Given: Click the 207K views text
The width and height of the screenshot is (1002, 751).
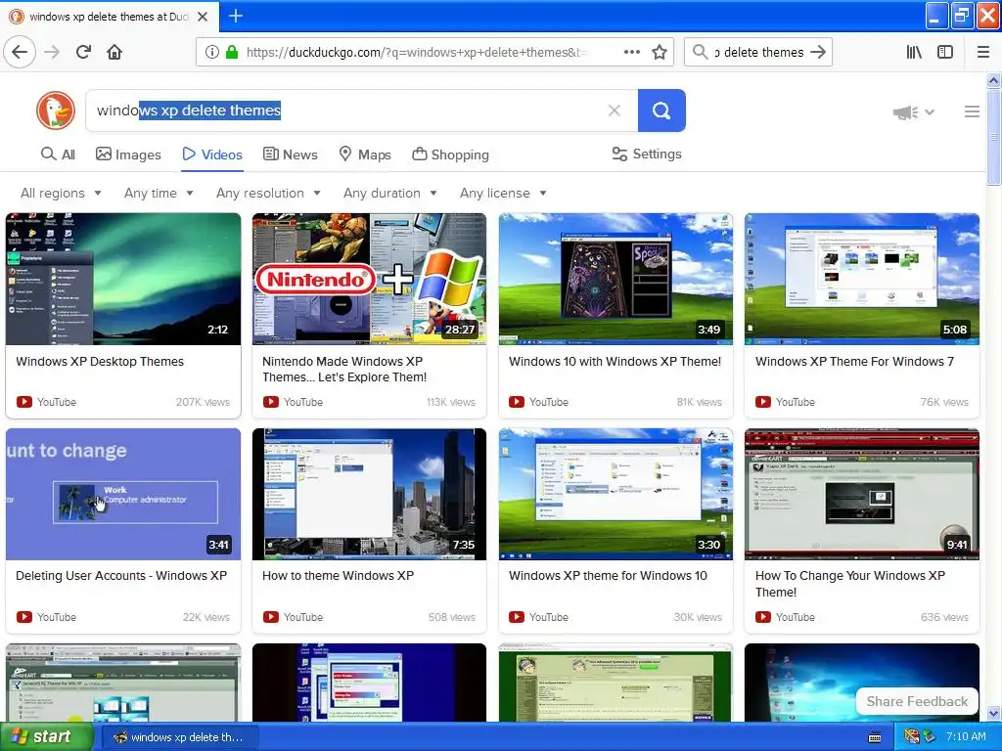Looking at the screenshot, I should [x=203, y=402].
